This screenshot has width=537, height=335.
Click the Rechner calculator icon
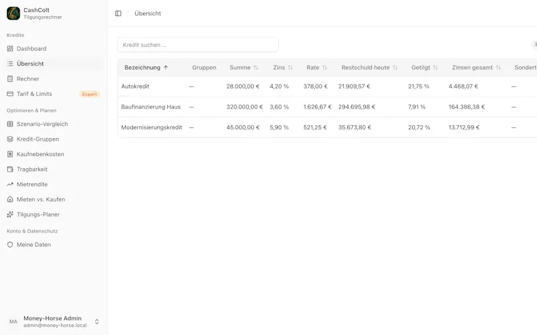[10, 78]
